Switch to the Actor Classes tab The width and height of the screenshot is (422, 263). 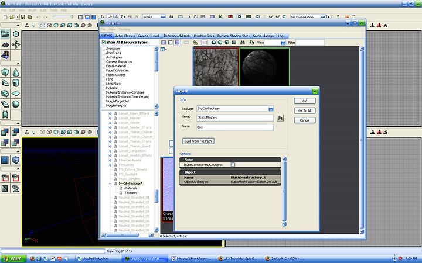tap(125, 36)
